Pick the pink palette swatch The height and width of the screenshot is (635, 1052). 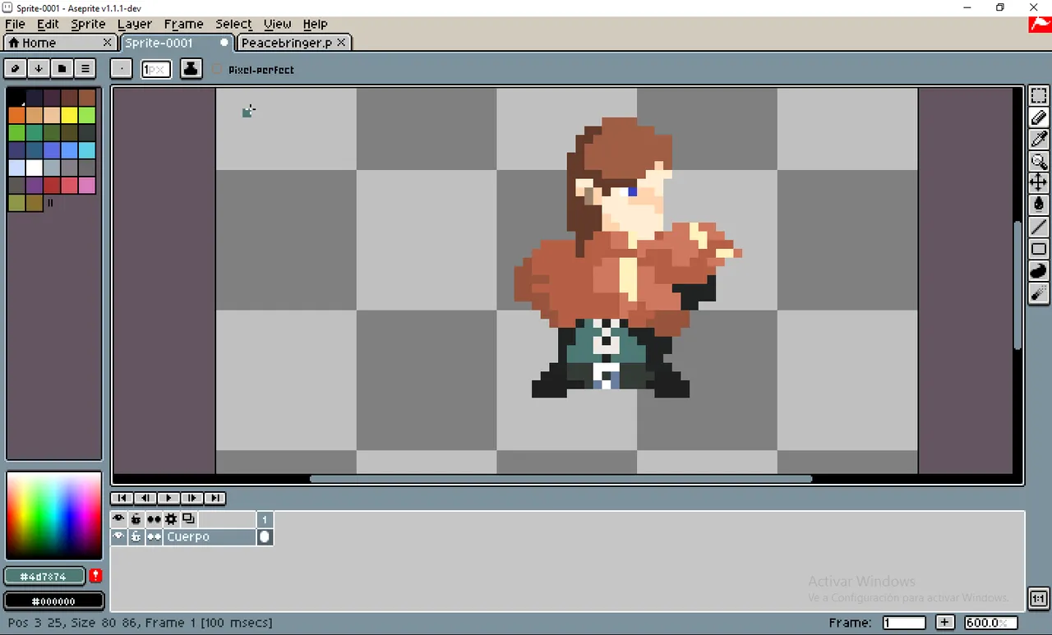86,186
